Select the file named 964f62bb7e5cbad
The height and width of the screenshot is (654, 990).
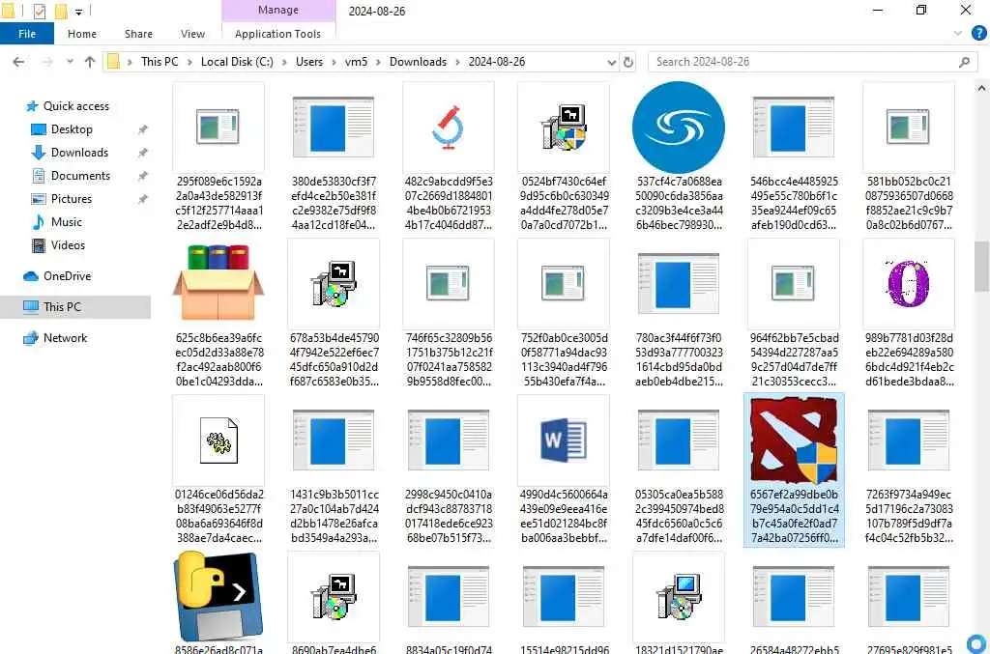[x=794, y=314]
